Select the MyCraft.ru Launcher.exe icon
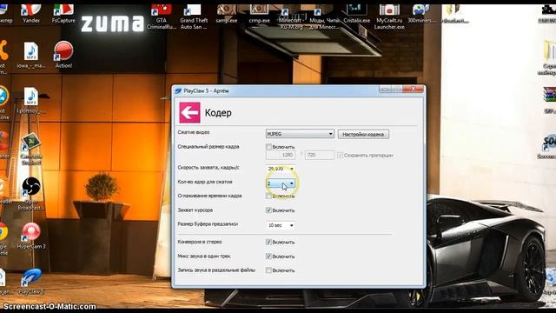Viewport: 556px width, 313px height. 389,17
